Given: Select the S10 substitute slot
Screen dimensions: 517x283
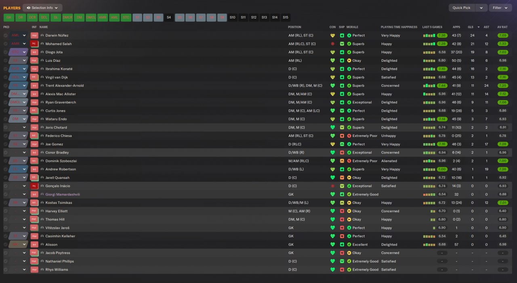Looking at the screenshot, I should 232,17.
